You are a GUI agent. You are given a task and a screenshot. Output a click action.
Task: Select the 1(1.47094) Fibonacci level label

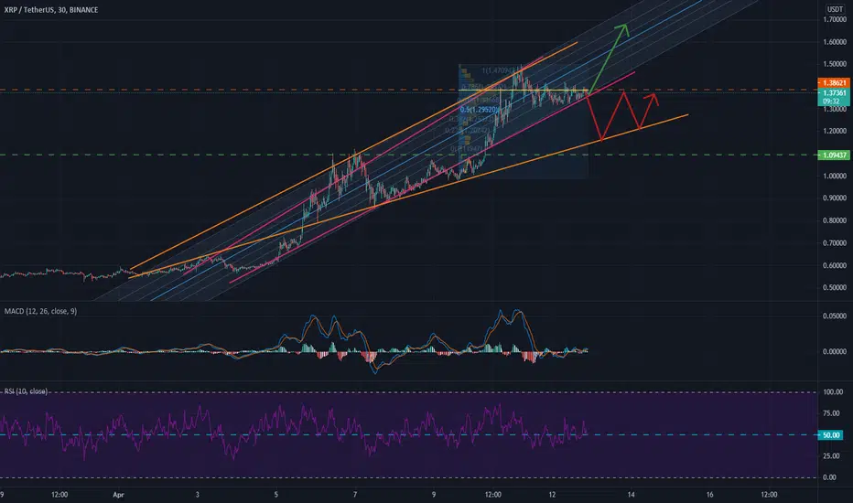point(497,70)
